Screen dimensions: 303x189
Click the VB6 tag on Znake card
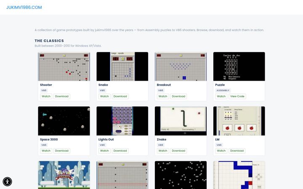point(161,145)
